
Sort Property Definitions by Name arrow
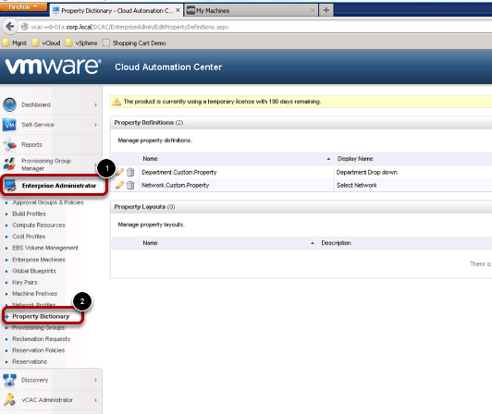click(x=328, y=159)
